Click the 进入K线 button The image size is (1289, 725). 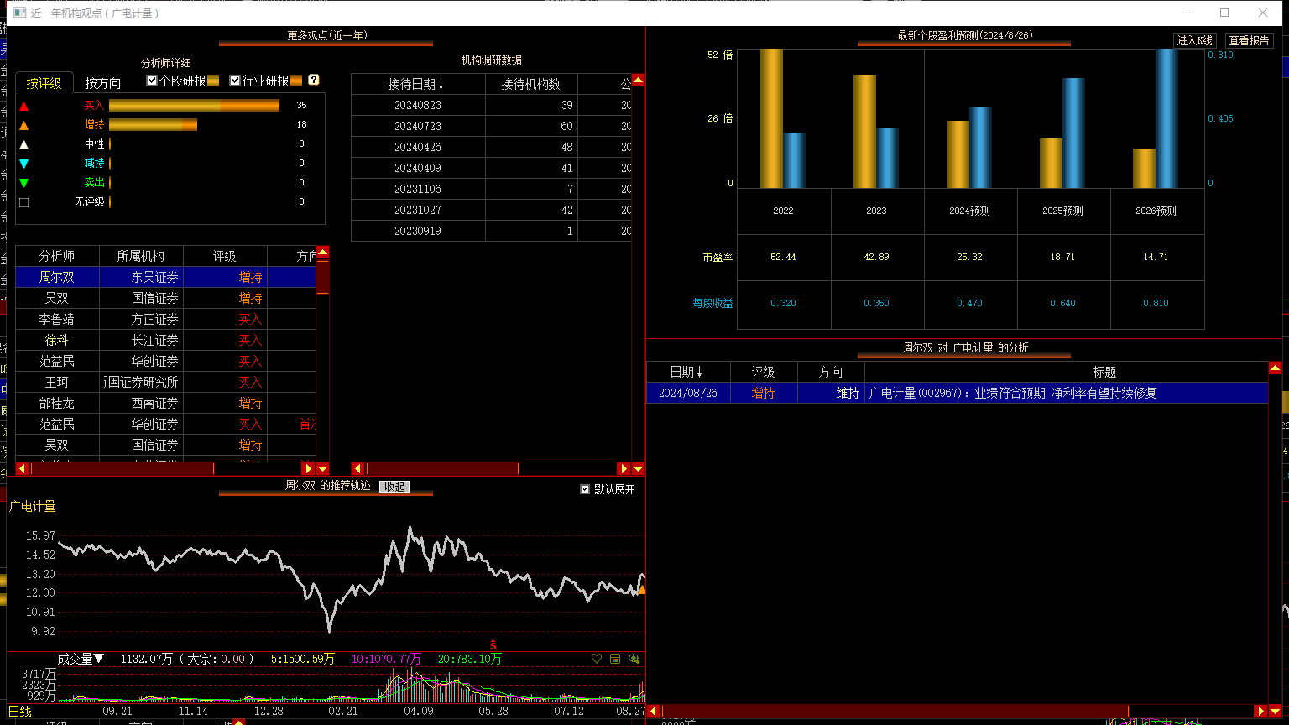click(1194, 40)
